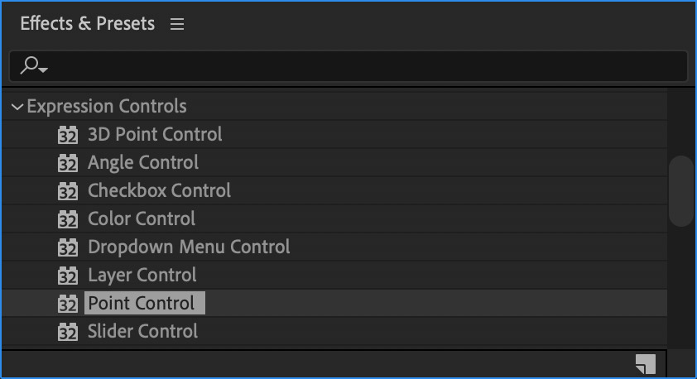Select the Slider Control effect
The width and height of the screenshot is (697, 379).
tap(142, 332)
